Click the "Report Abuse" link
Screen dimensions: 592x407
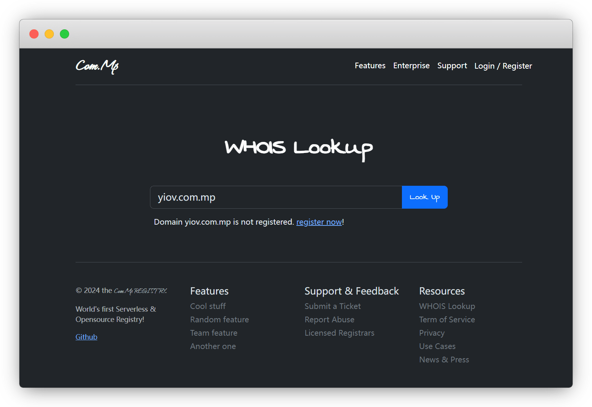pos(329,320)
